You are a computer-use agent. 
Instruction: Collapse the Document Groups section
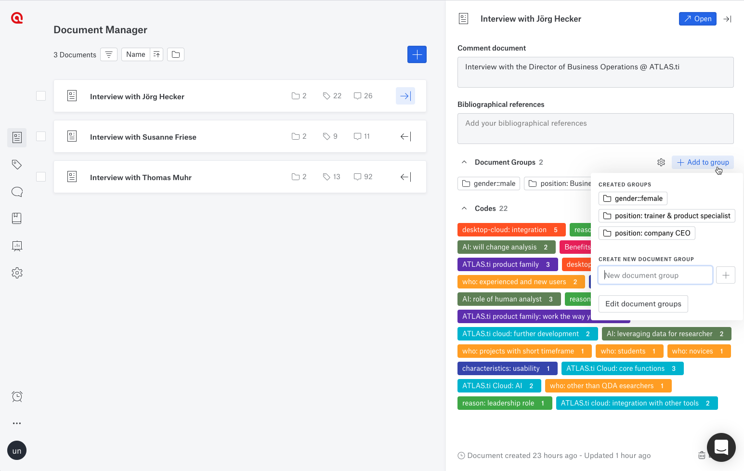[x=464, y=162]
